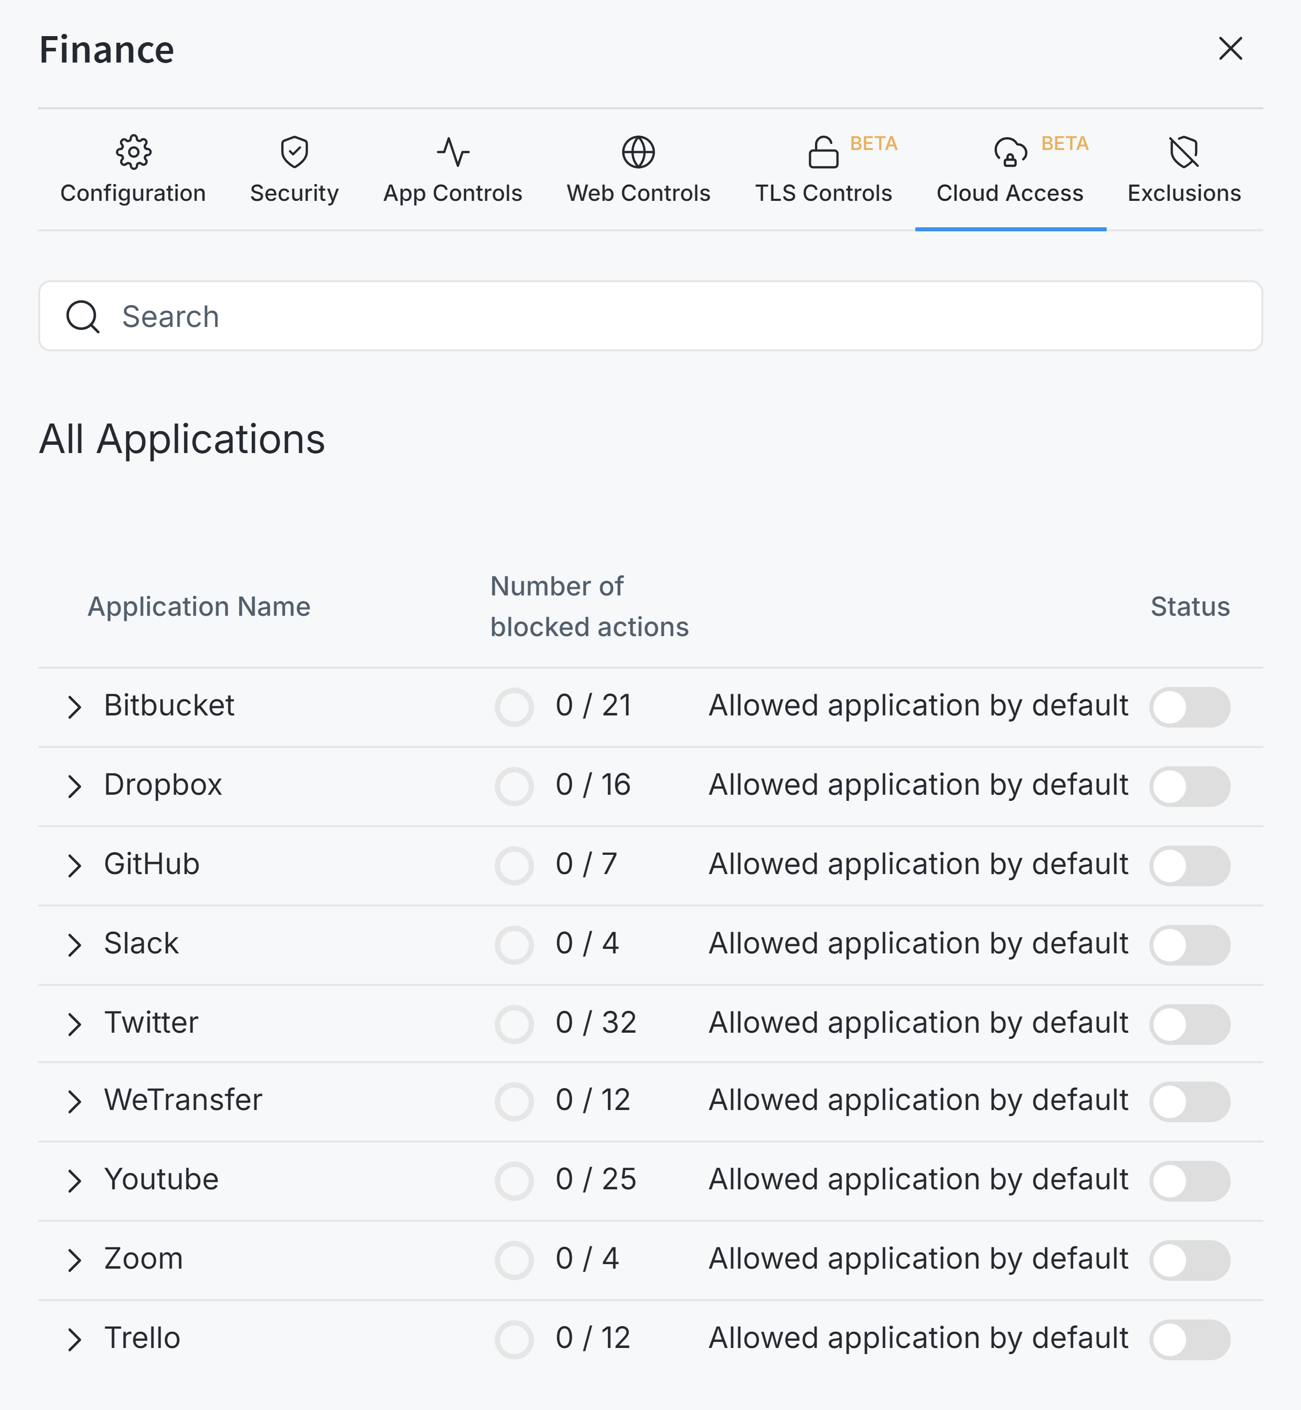Click Trello's Allowed application by default text
The height and width of the screenshot is (1410, 1301).
[918, 1338]
